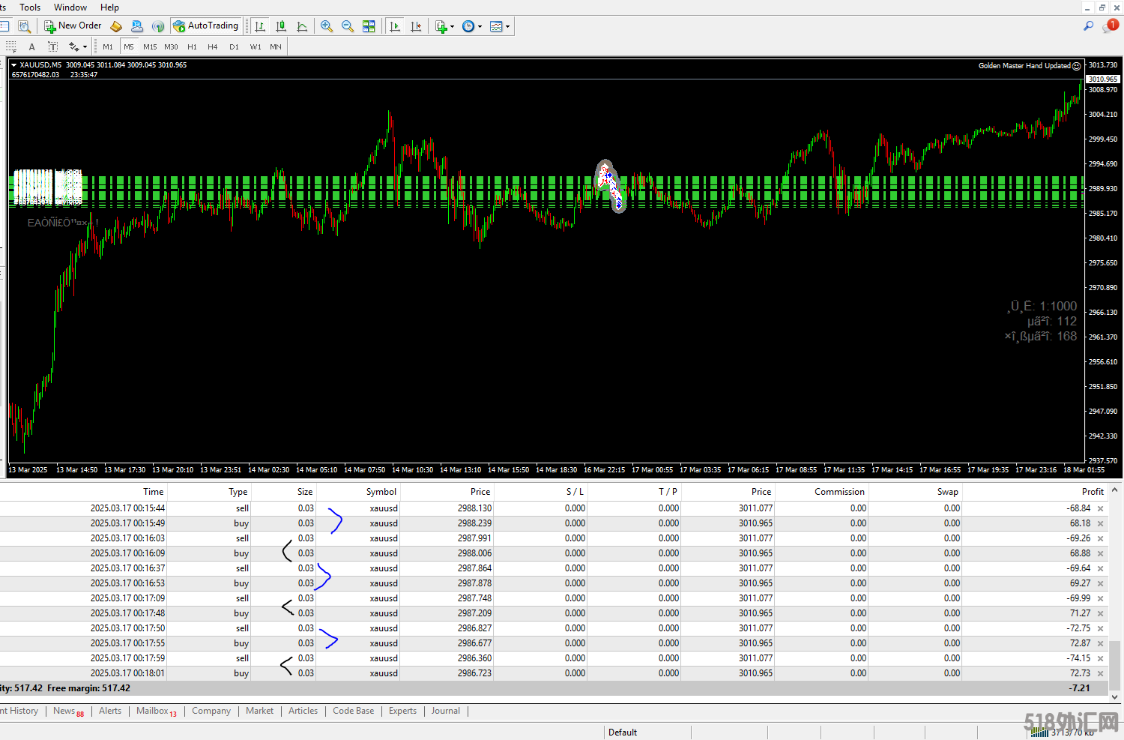The width and height of the screenshot is (1124, 740).
Task: Switch timeframe to H4
Action: pos(213,46)
